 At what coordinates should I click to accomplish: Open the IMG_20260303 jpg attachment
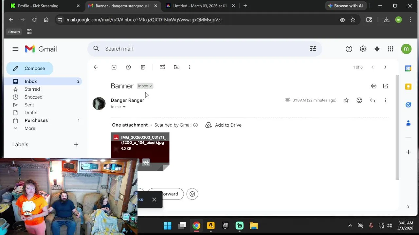pos(140,151)
